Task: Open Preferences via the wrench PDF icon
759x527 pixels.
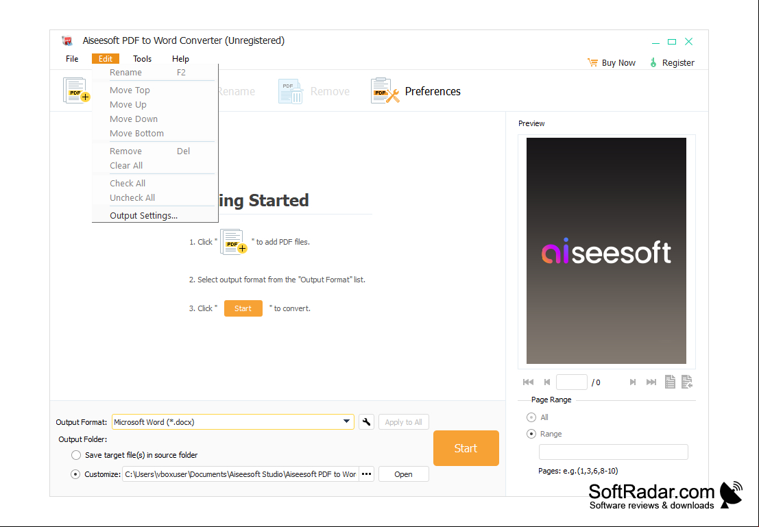Action: [x=385, y=90]
